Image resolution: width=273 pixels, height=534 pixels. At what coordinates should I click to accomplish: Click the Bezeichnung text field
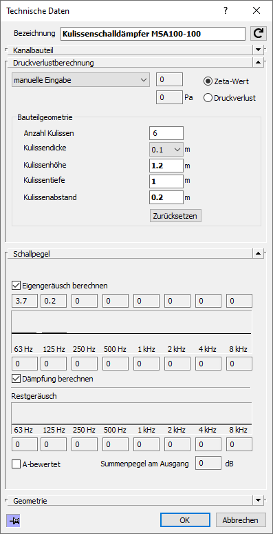153,34
